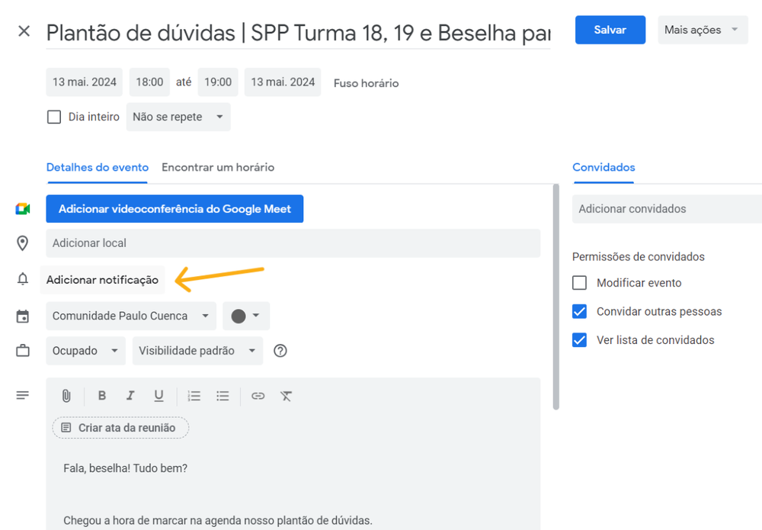Open the Não se repete recurrence dropdown
Viewport: 762px width, 530px height.
(x=178, y=117)
